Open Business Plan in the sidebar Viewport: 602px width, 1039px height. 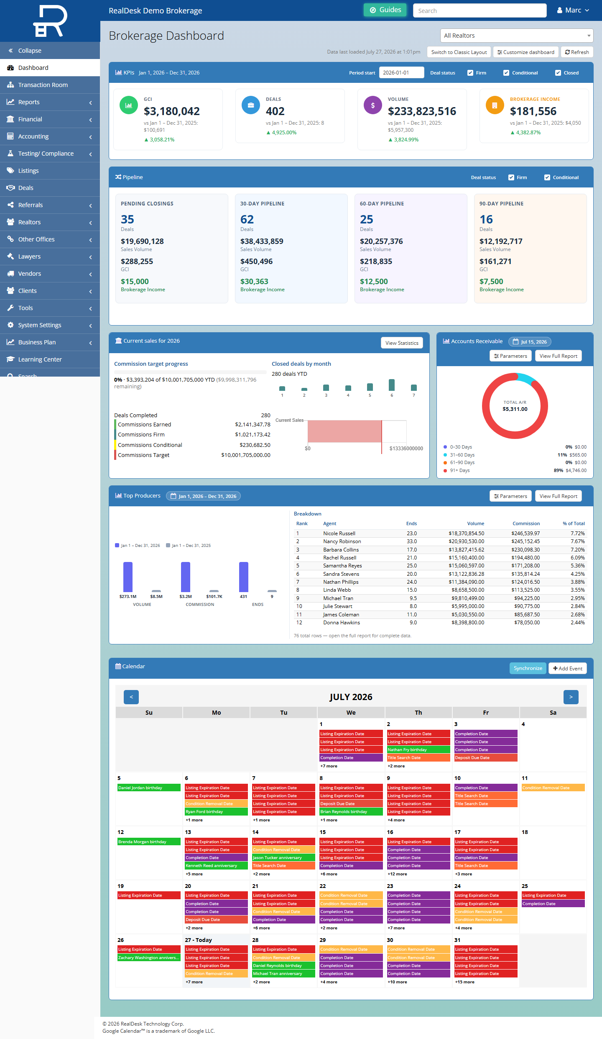click(x=50, y=342)
